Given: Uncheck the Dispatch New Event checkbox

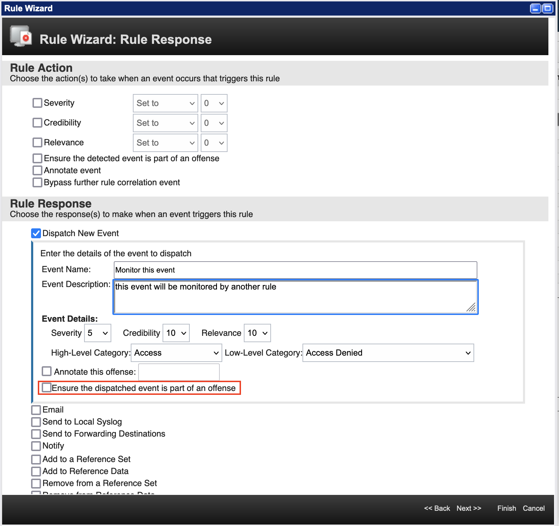Looking at the screenshot, I should pyautogui.click(x=36, y=233).
